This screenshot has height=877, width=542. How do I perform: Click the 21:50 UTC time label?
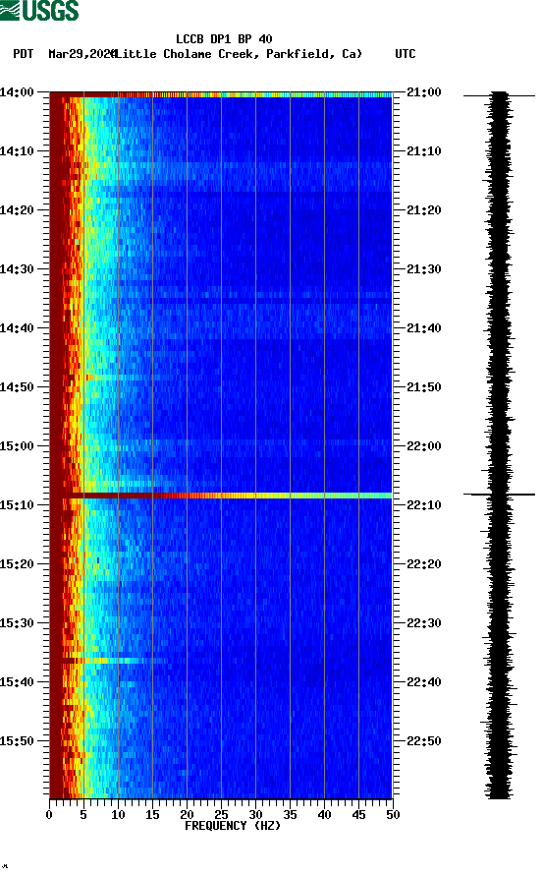(x=424, y=387)
